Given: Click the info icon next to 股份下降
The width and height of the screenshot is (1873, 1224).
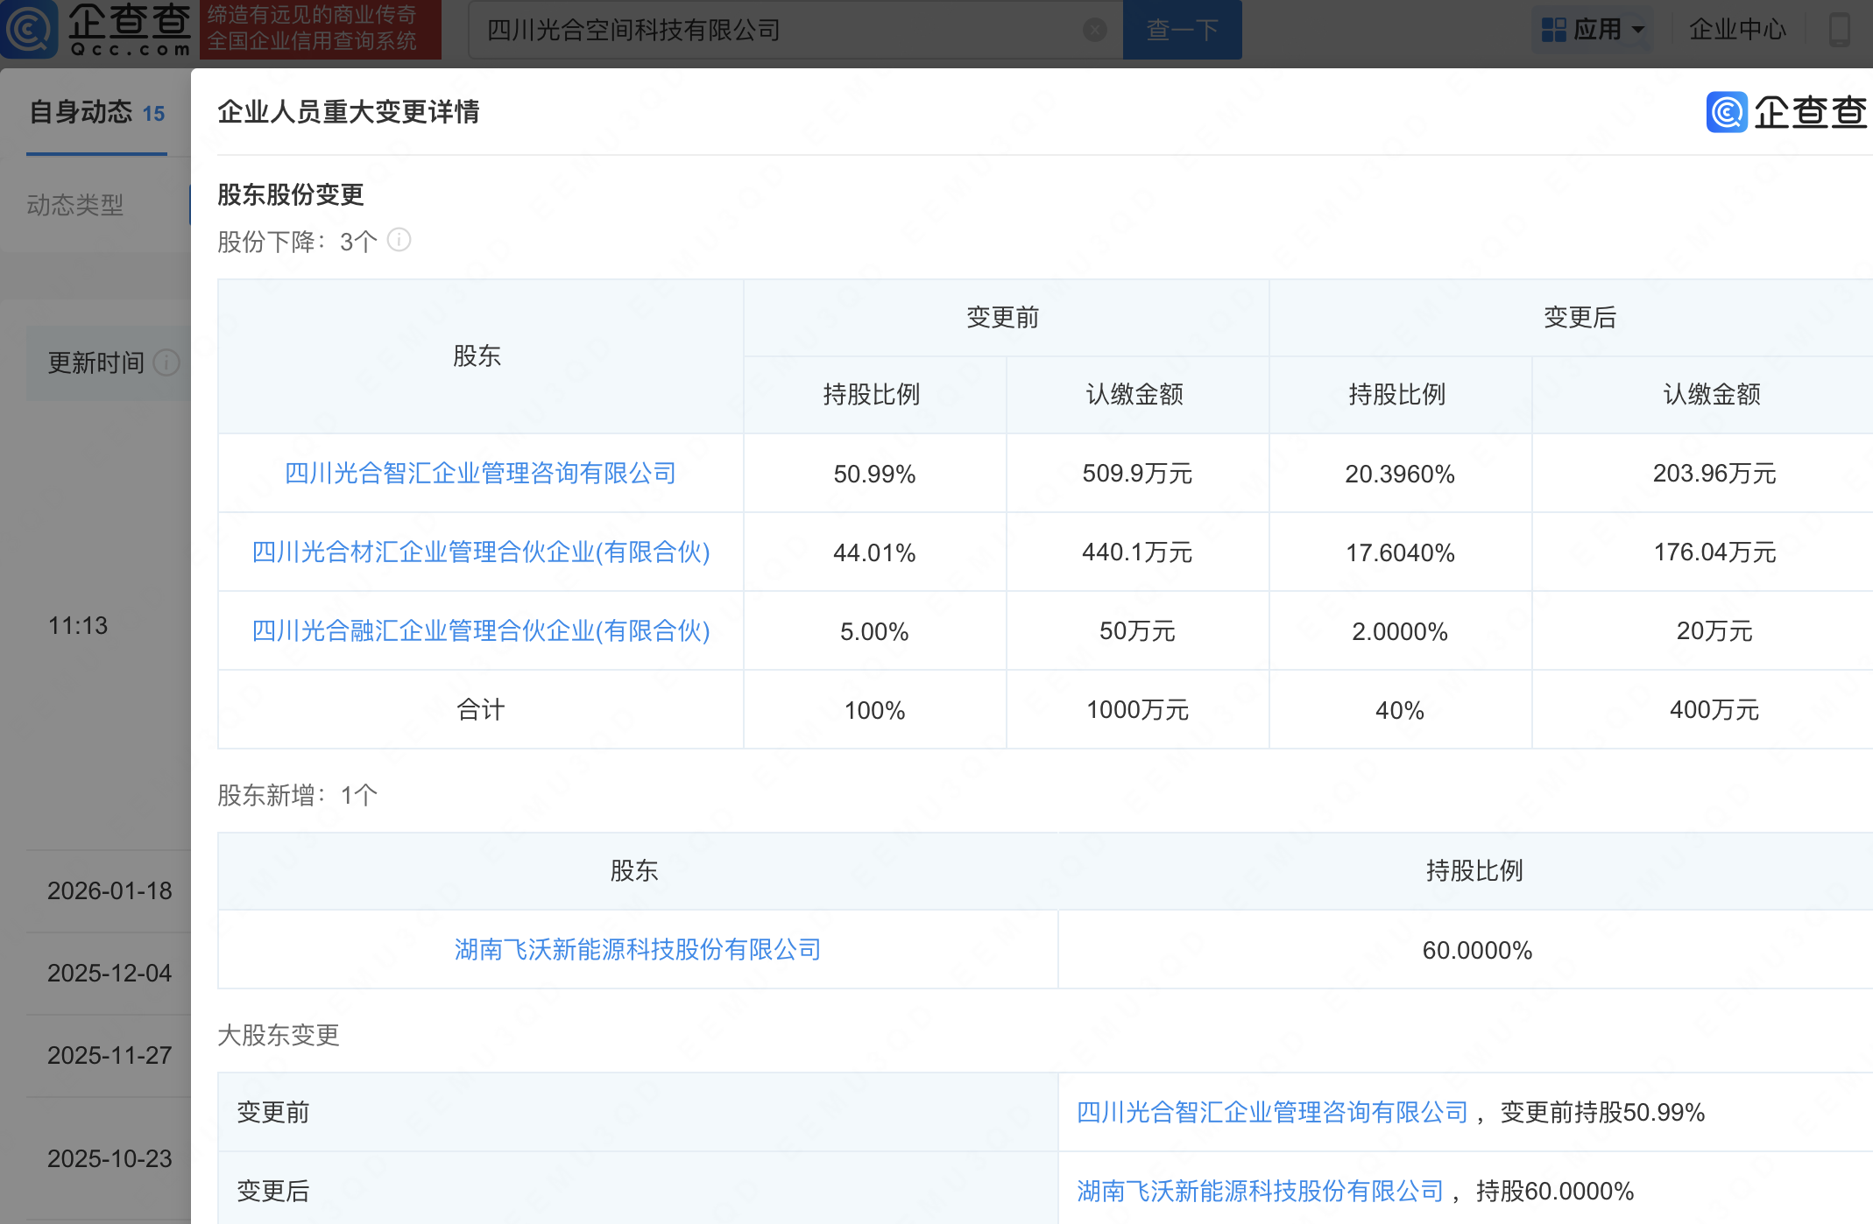Looking at the screenshot, I should (x=399, y=240).
